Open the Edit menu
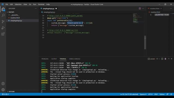The height and width of the screenshot is (98, 174). [x=11, y=4]
